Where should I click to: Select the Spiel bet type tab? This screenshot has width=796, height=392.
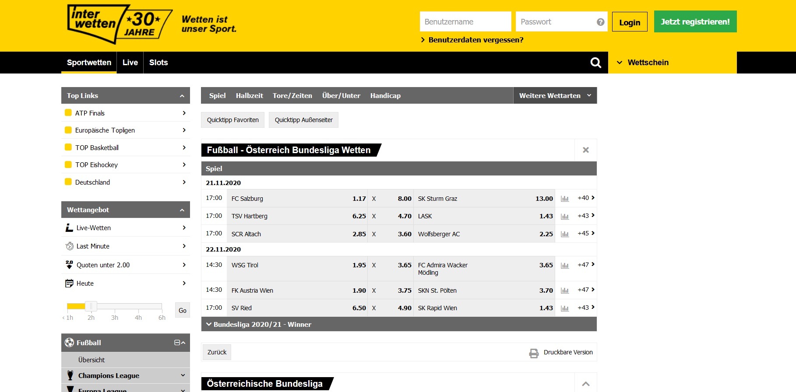pyautogui.click(x=217, y=95)
